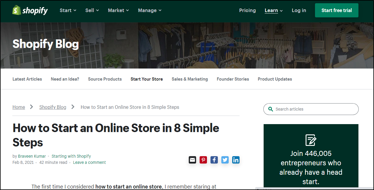Open the Log in page
Viewport: 374px width, 190px height.
299,10
